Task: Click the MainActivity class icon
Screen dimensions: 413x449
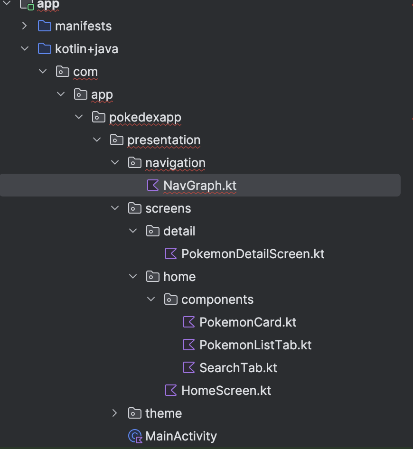Action: coord(135,436)
